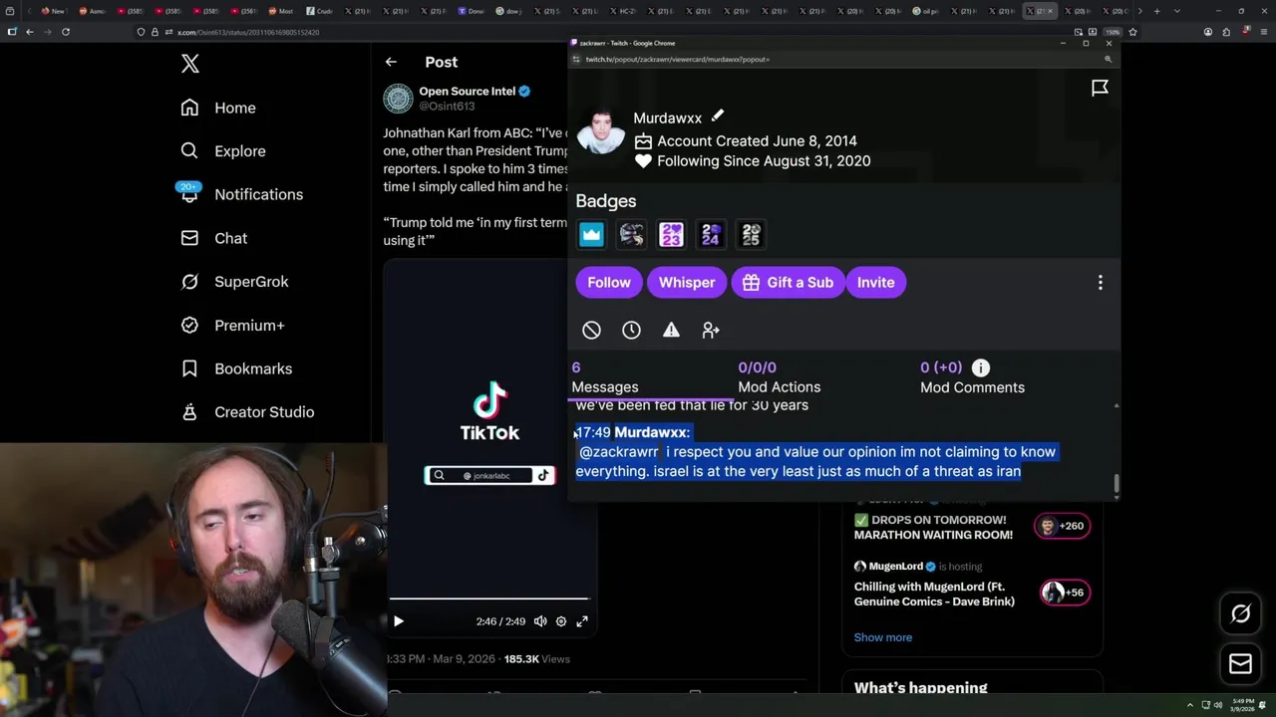The height and width of the screenshot is (717, 1276).
Task: Click the video progress bar
Action: pyautogui.click(x=488, y=598)
